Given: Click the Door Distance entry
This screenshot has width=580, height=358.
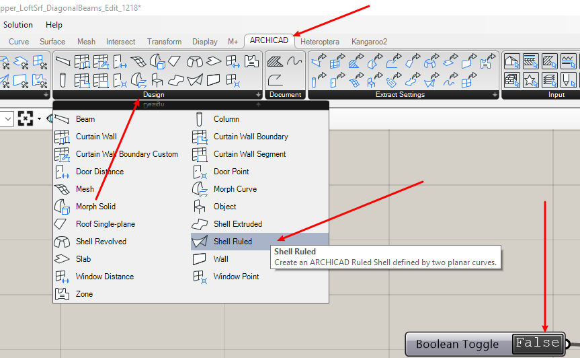Looking at the screenshot, I should click(99, 172).
